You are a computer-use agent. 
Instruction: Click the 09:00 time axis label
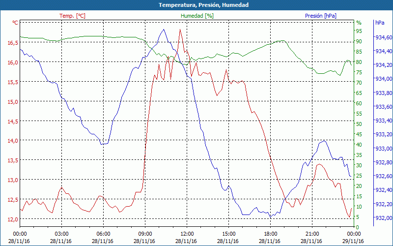click(145, 235)
